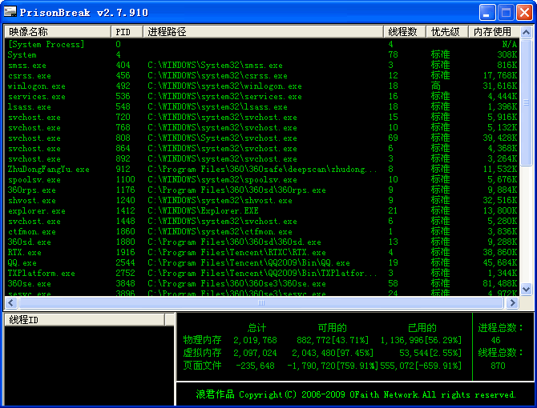The width and height of the screenshot is (537, 408).
Task: Select the 360rps.exe process
Action: pos(262,190)
